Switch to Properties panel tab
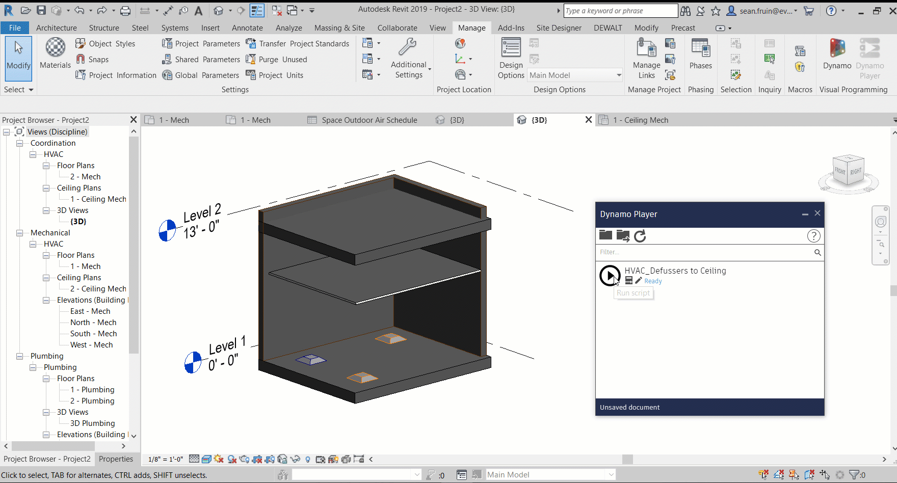 [116, 459]
